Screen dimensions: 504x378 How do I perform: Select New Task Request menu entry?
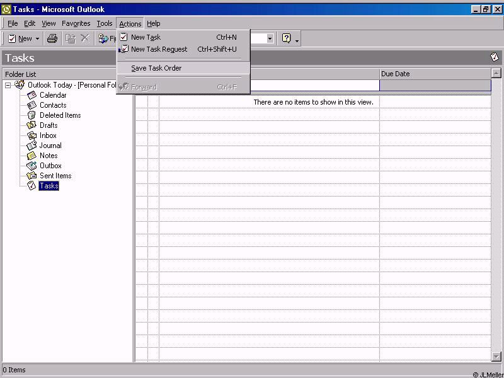[x=159, y=49]
